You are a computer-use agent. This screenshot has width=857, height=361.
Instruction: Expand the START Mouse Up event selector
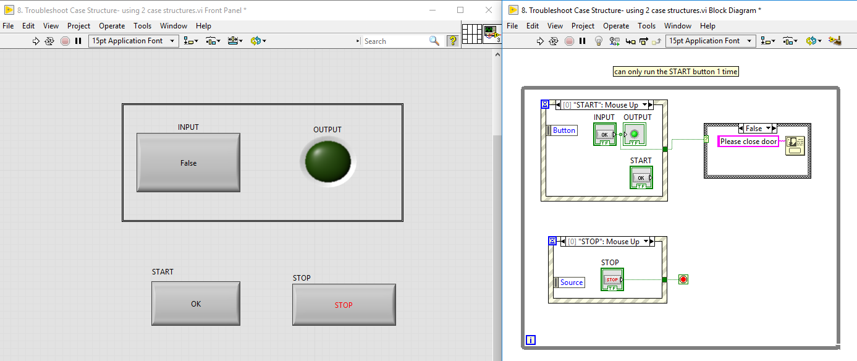645,105
